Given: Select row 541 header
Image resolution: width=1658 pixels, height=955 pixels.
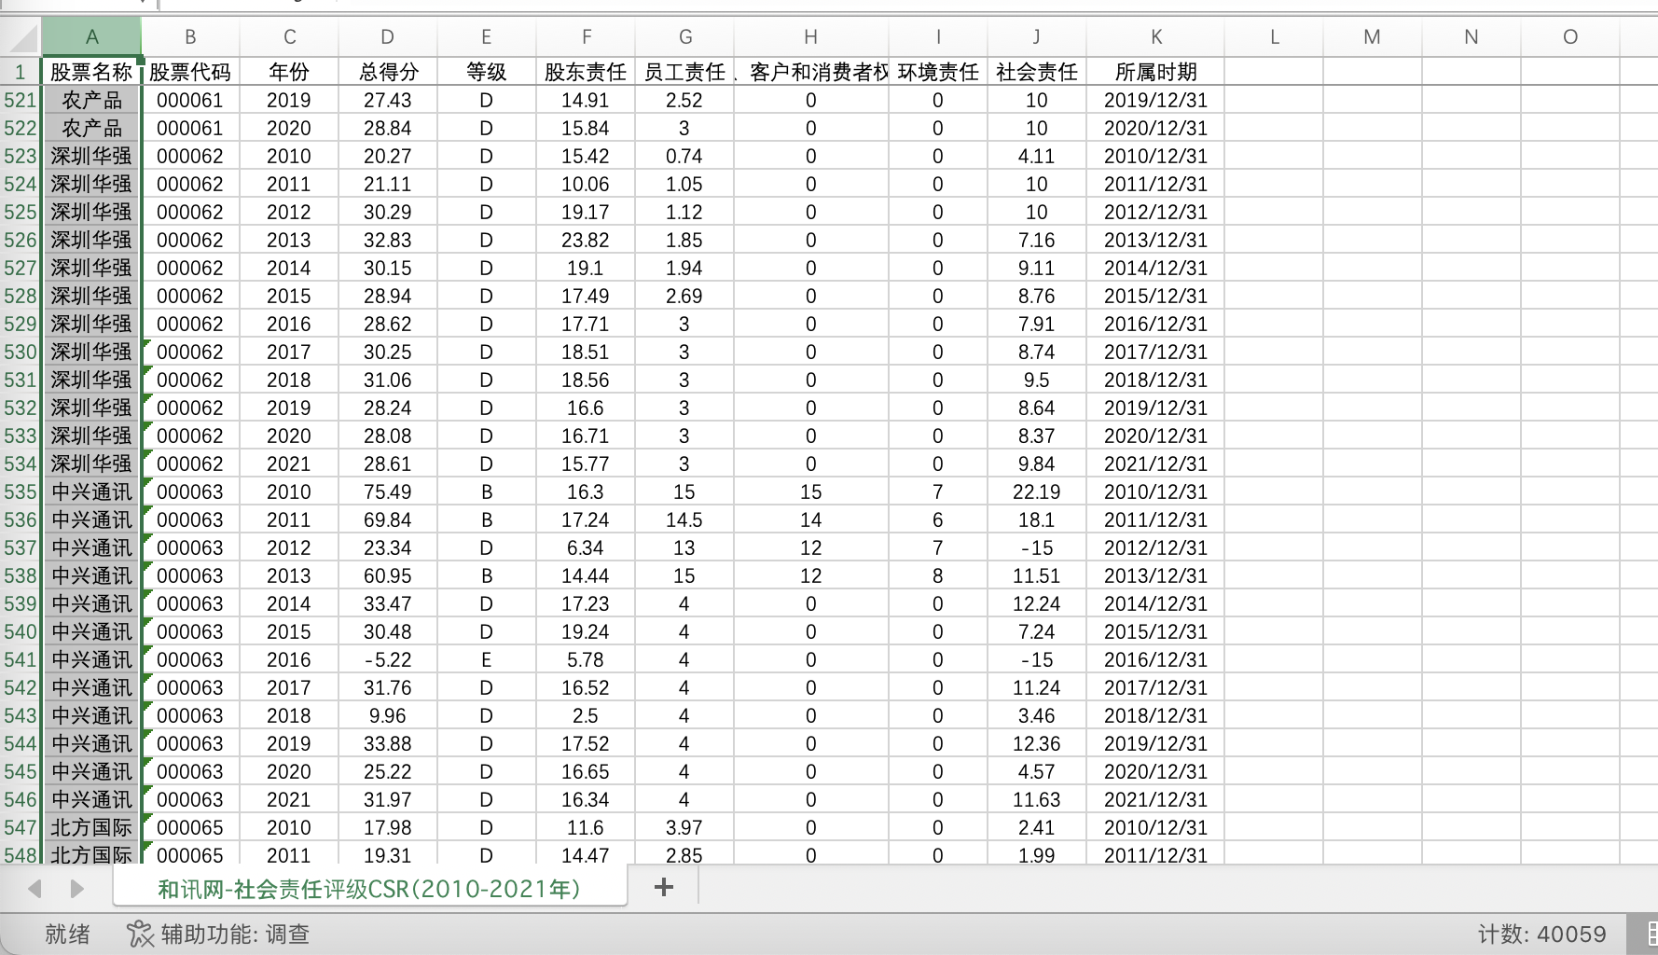Looking at the screenshot, I should 21,659.
